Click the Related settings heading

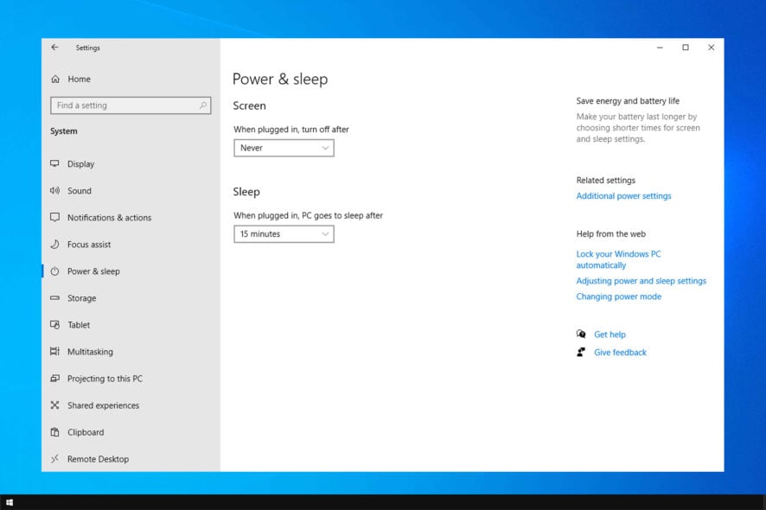click(606, 181)
